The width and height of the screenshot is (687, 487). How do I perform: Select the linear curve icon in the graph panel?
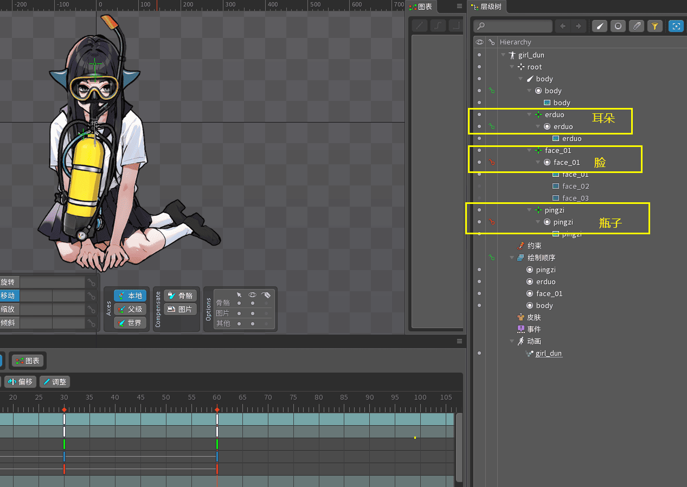[x=420, y=25]
